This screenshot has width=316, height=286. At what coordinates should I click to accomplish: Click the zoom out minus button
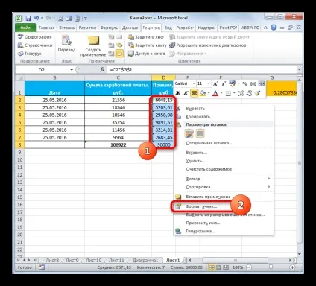tap(249, 267)
